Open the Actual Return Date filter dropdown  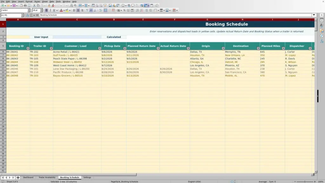[x=188, y=48]
